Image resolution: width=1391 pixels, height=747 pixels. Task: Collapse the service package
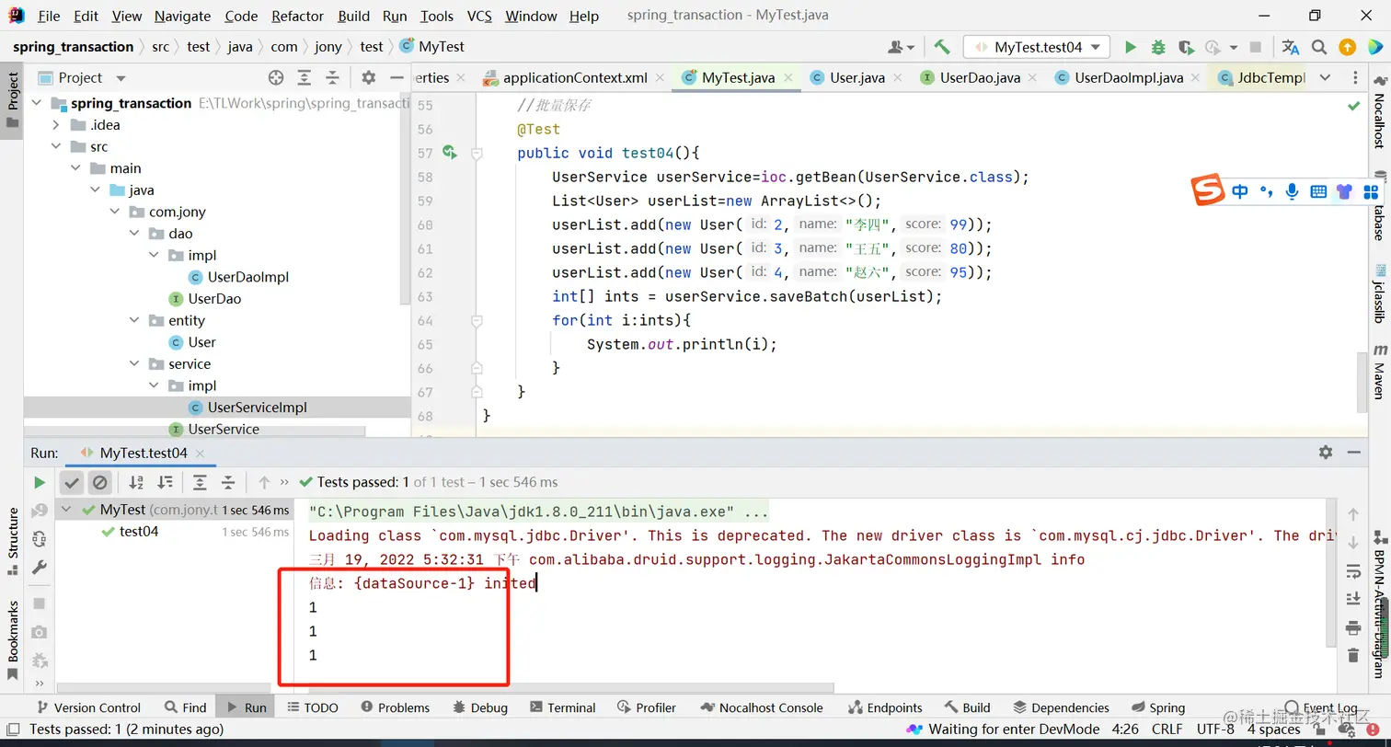point(134,363)
